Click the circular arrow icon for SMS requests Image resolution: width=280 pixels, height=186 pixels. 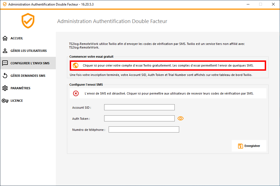pyautogui.click(x=5, y=76)
